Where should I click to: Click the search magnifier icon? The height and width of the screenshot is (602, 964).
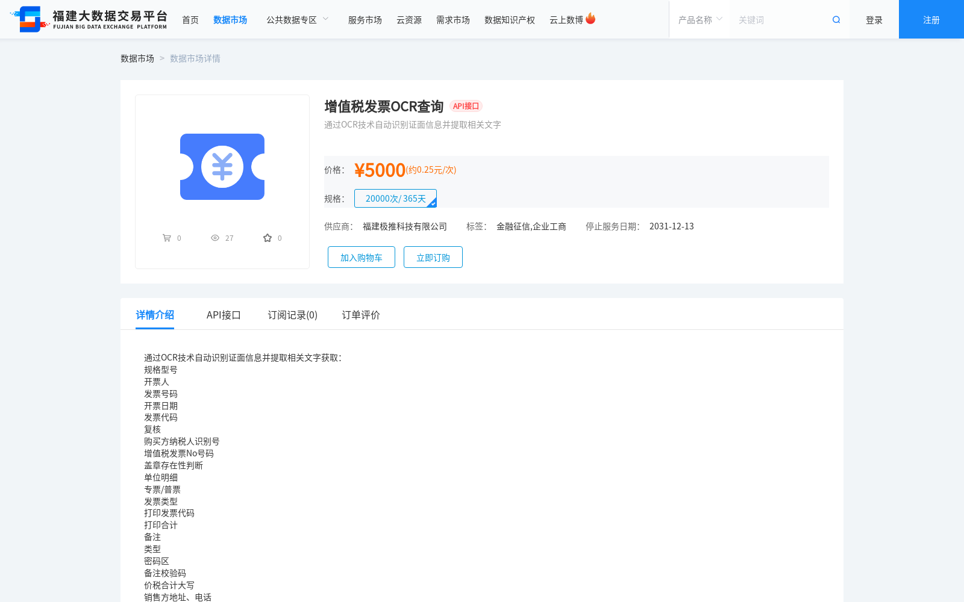tap(836, 20)
